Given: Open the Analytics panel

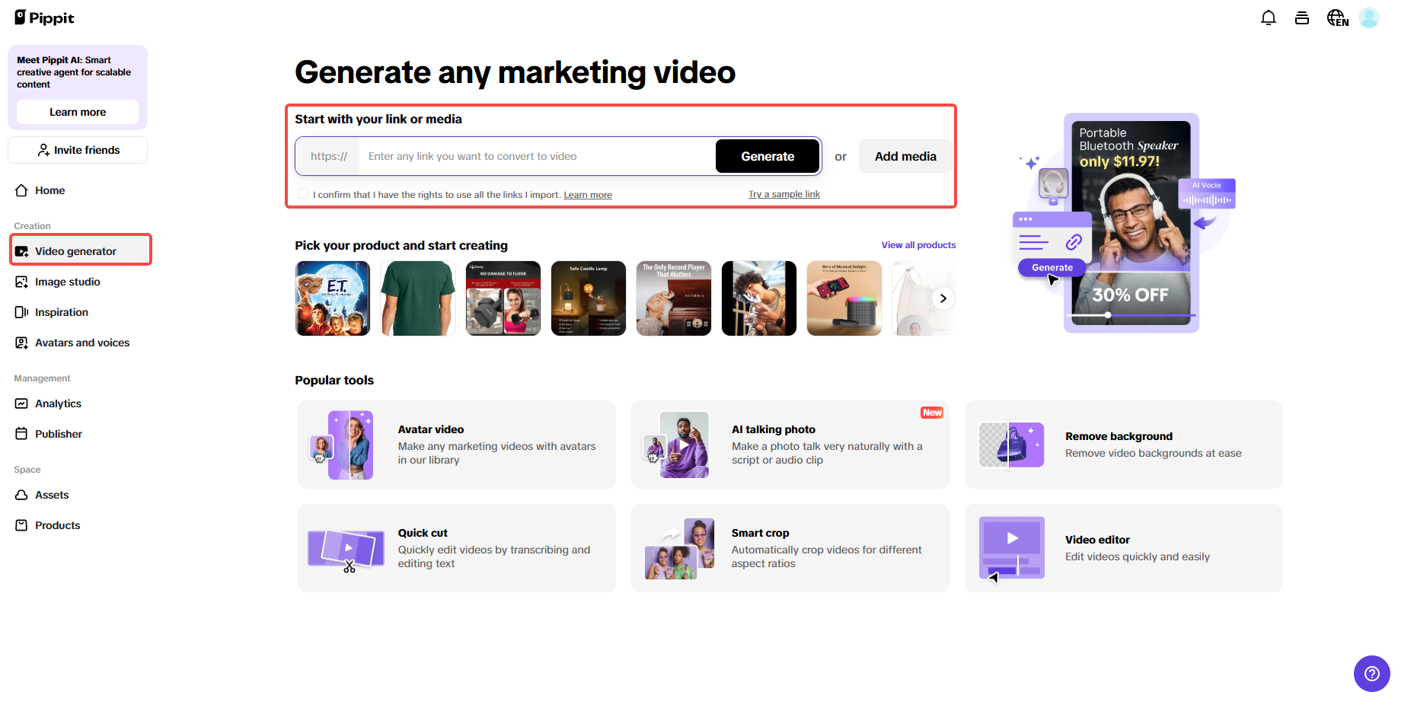Looking at the screenshot, I should click(58, 403).
